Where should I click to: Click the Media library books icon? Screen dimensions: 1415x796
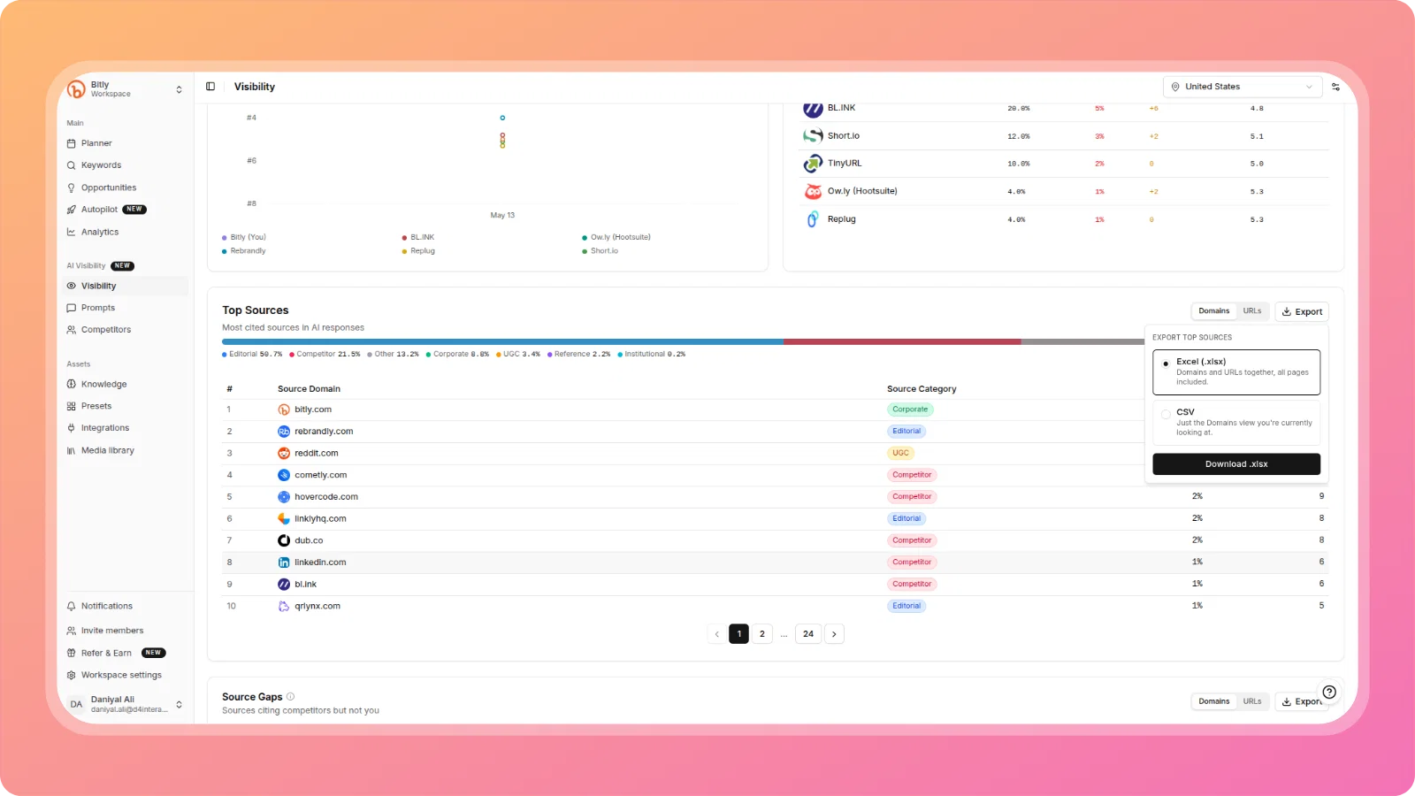click(x=72, y=450)
